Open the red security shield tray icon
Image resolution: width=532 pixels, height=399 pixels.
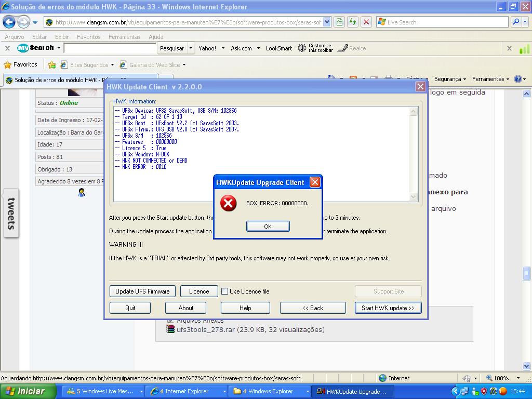(484, 391)
